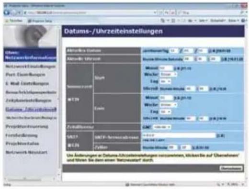Click the Stunde field for Sommerzeit Start
This screenshot has width=249, height=189.
click(x=191, y=89)
